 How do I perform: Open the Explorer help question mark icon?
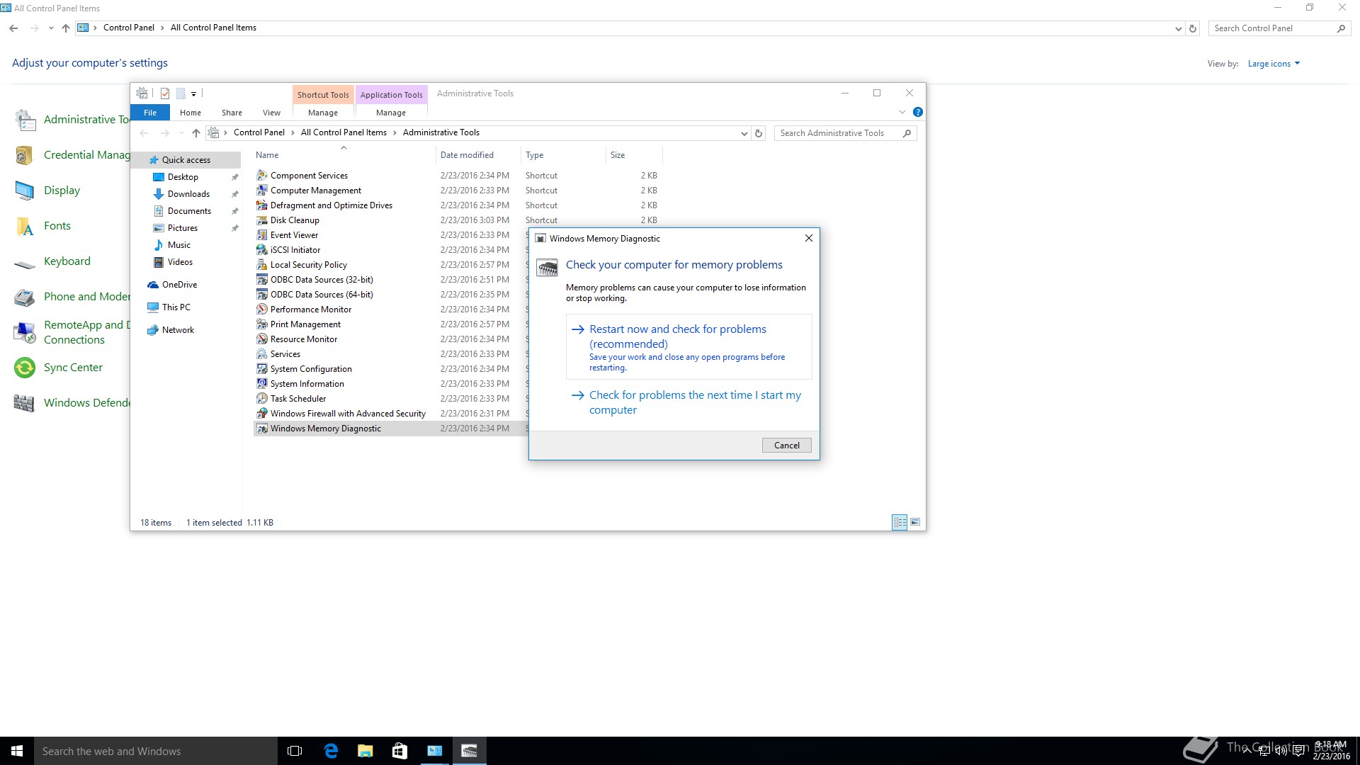[x=918, y=112]
